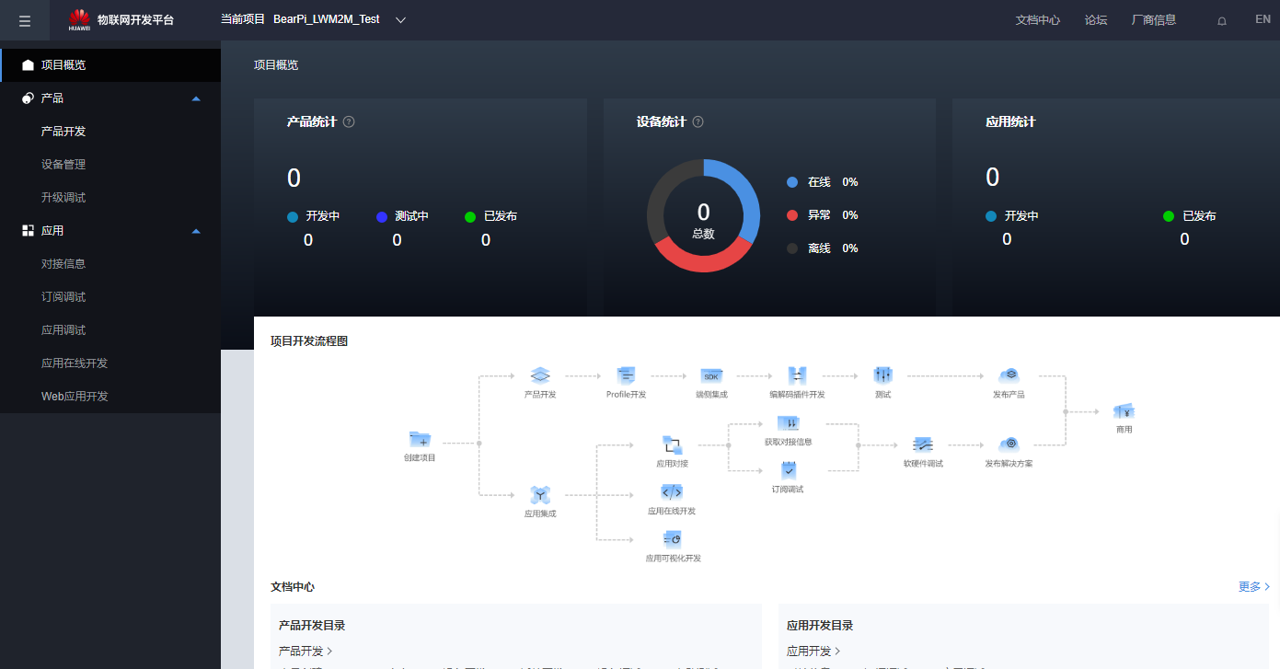Open 项目概览 in the sidebar
Screen dimensions: 1280x669
110,64
